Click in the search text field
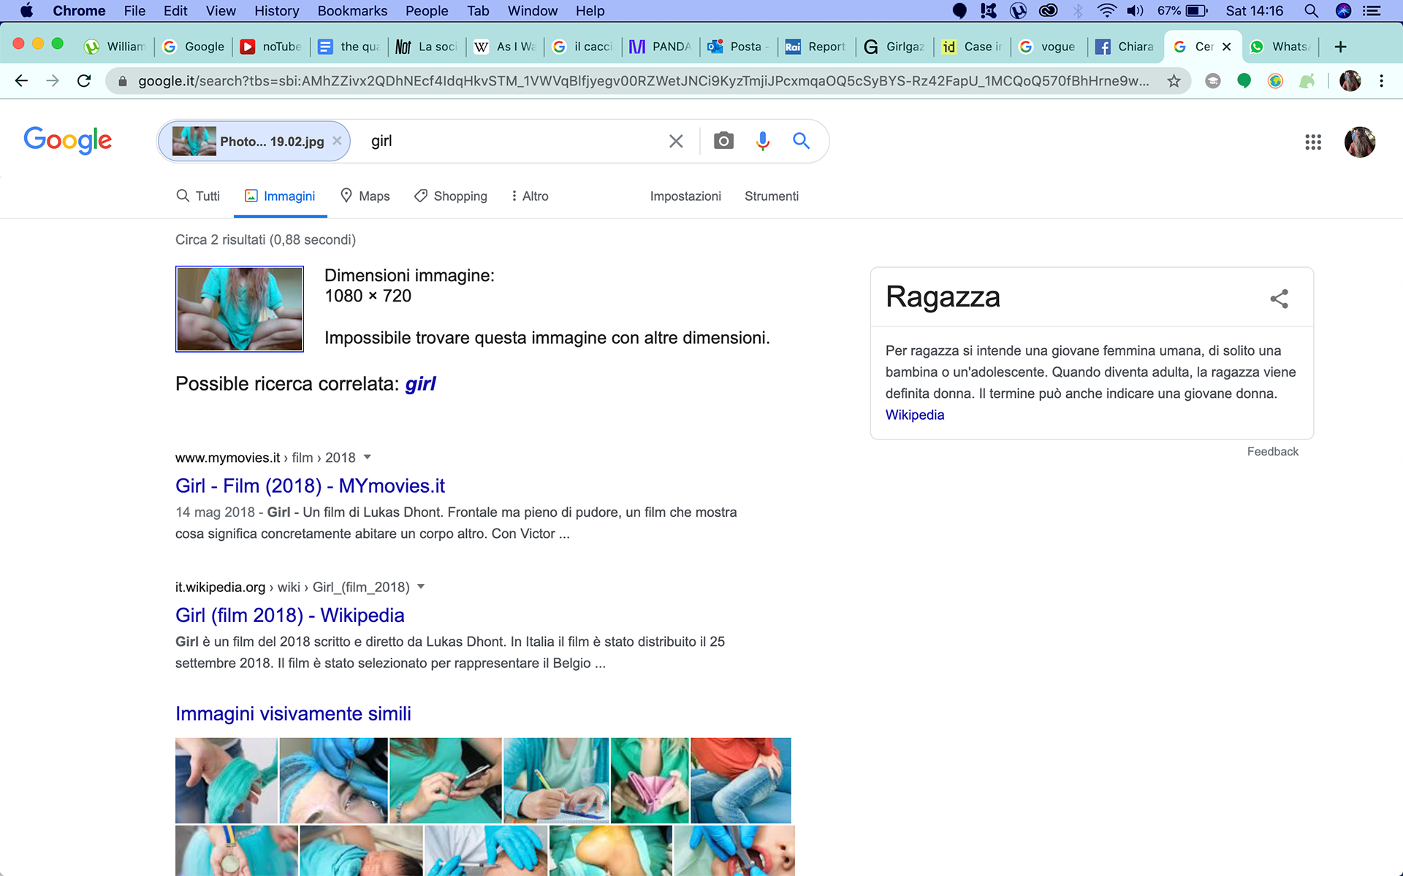The width and height of the screenshot is (1403, 876). (x=512, y=141)
